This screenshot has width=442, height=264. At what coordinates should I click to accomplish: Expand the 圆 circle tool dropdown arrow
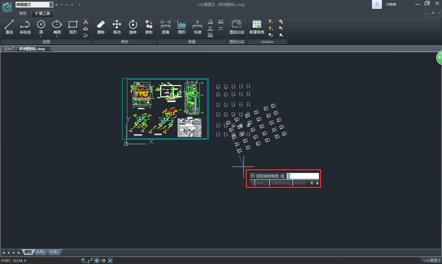pyautogui.click(x=41, y=37)
